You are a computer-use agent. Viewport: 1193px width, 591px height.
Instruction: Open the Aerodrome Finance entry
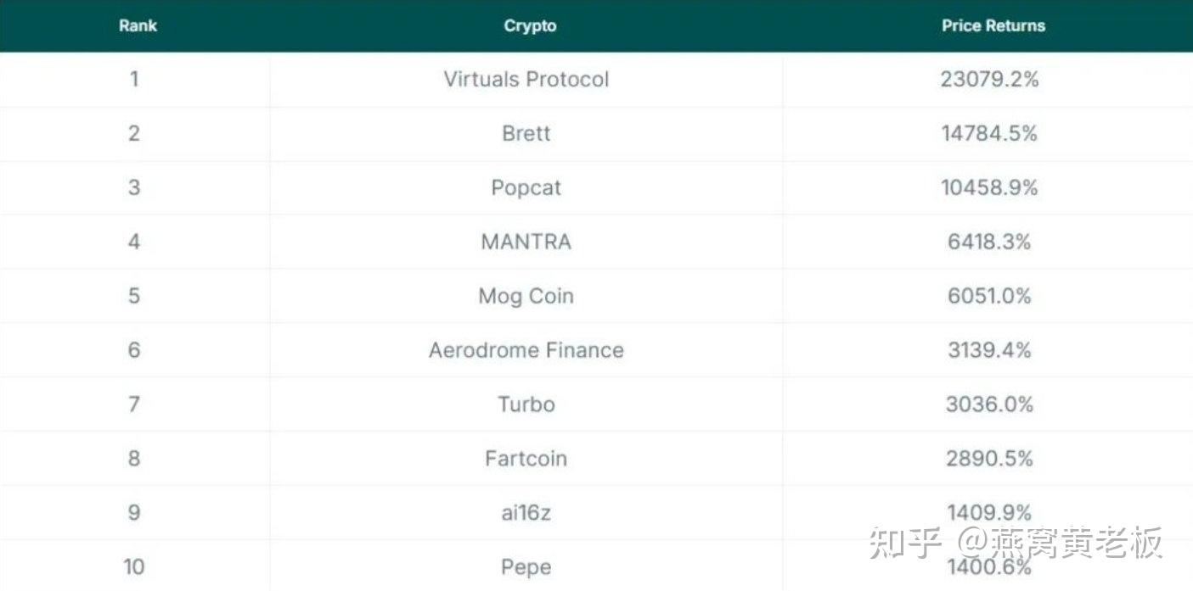click(x=526, y=351)
